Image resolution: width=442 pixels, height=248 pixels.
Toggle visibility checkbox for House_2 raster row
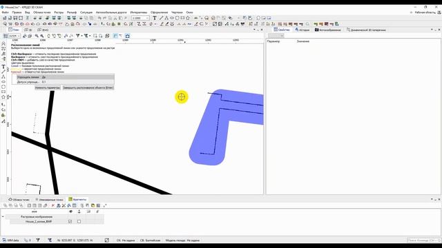70,222
